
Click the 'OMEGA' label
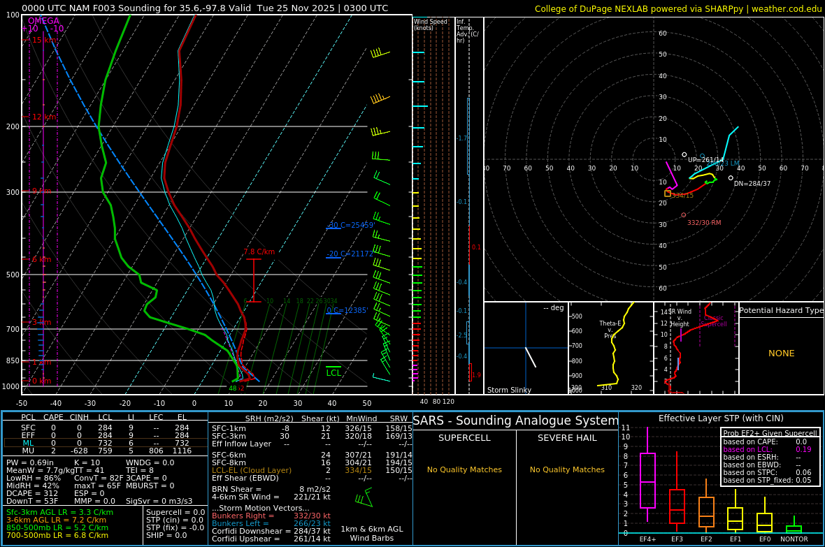click(43, 21)
